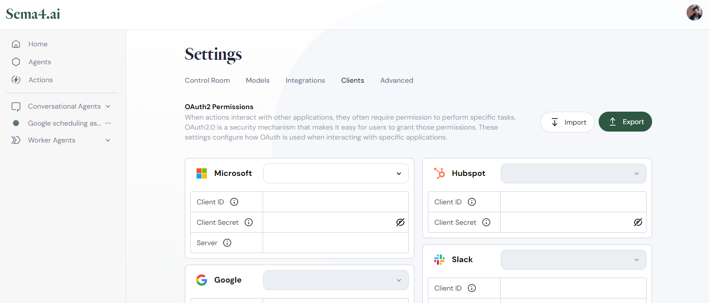The width and height of the screenshot is (709, 303).
Task: Show info for Microsoft Server field
Action: pos(227,243)
